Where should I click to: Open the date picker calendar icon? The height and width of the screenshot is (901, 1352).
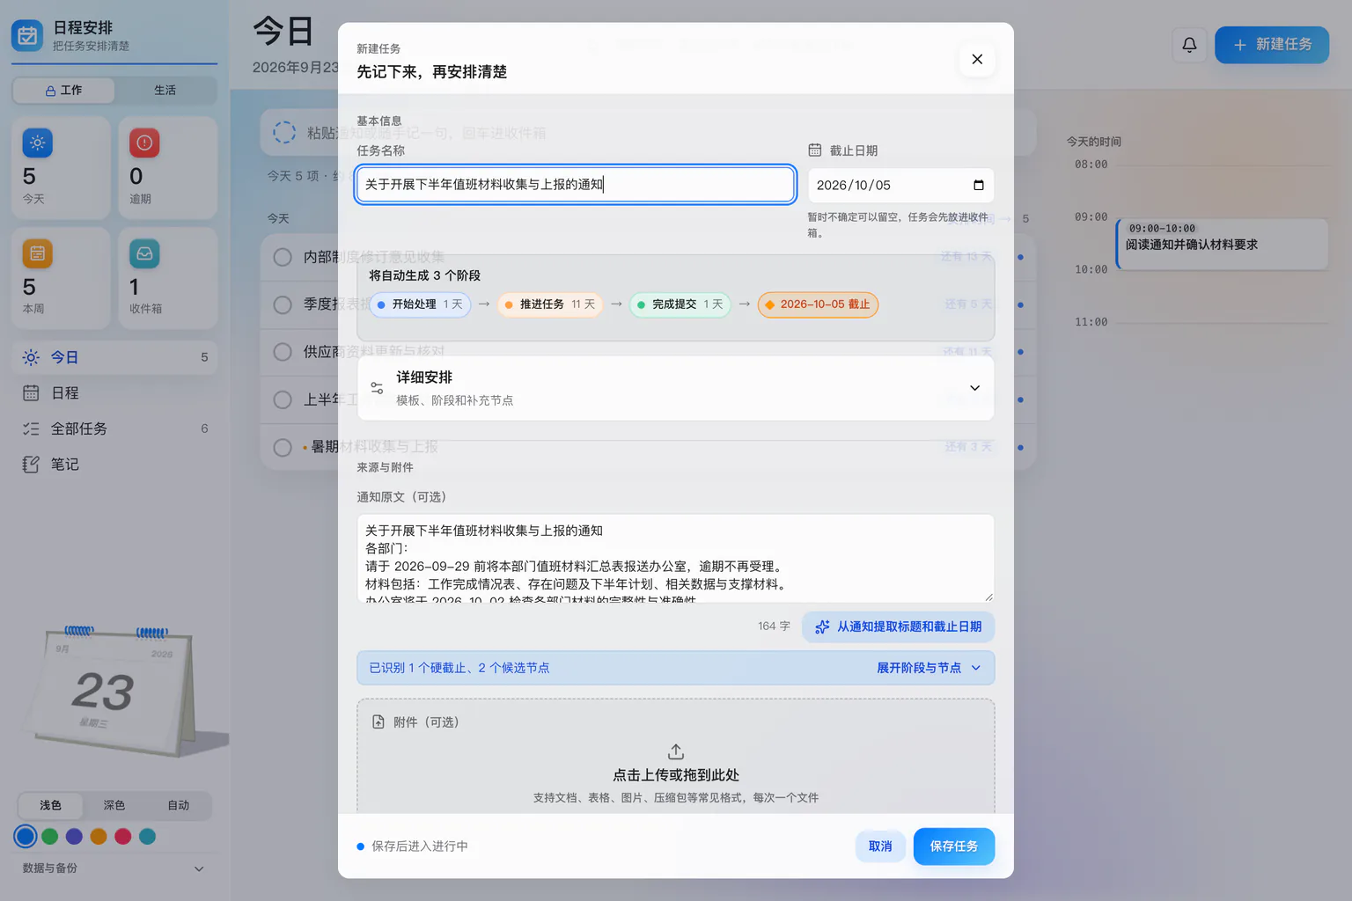[978, 185]
